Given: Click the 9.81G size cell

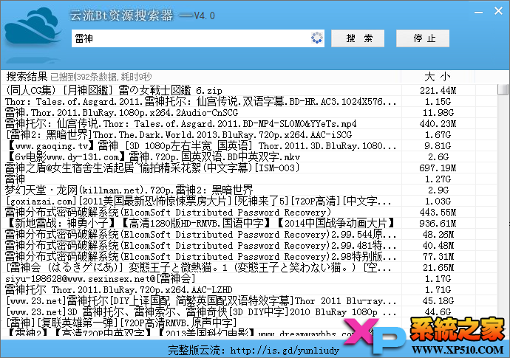Looking at the screenshot, I should [438, 146].
